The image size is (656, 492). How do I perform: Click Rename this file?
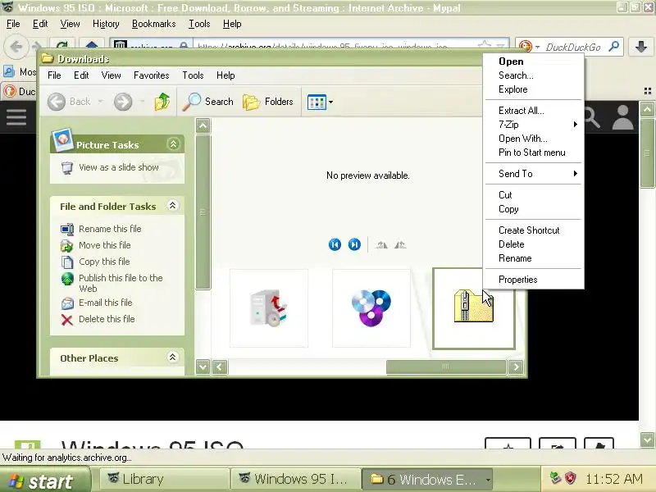pyautogui.click(x=110, y=229)
